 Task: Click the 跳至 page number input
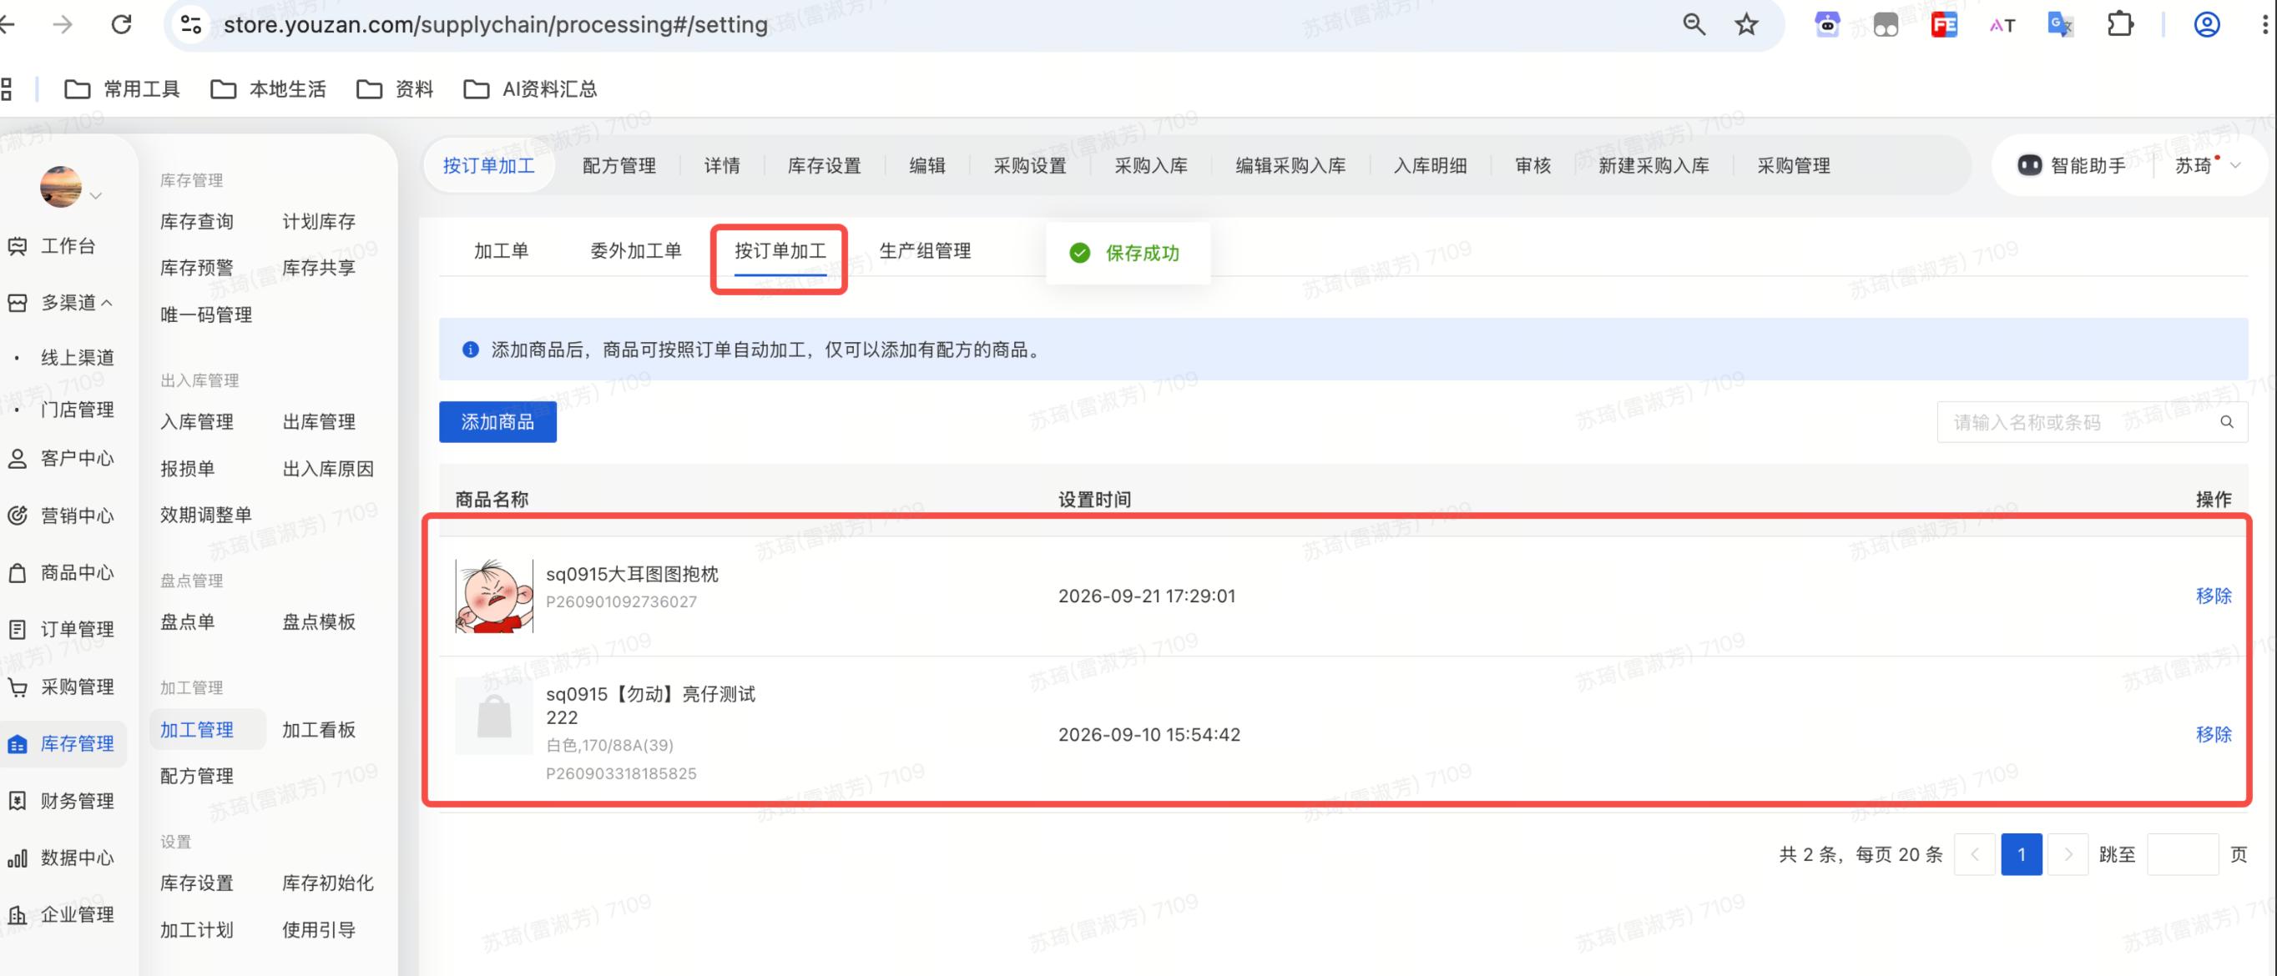tap(2183, 854)
